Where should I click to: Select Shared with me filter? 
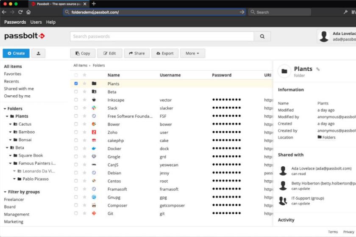19,89
